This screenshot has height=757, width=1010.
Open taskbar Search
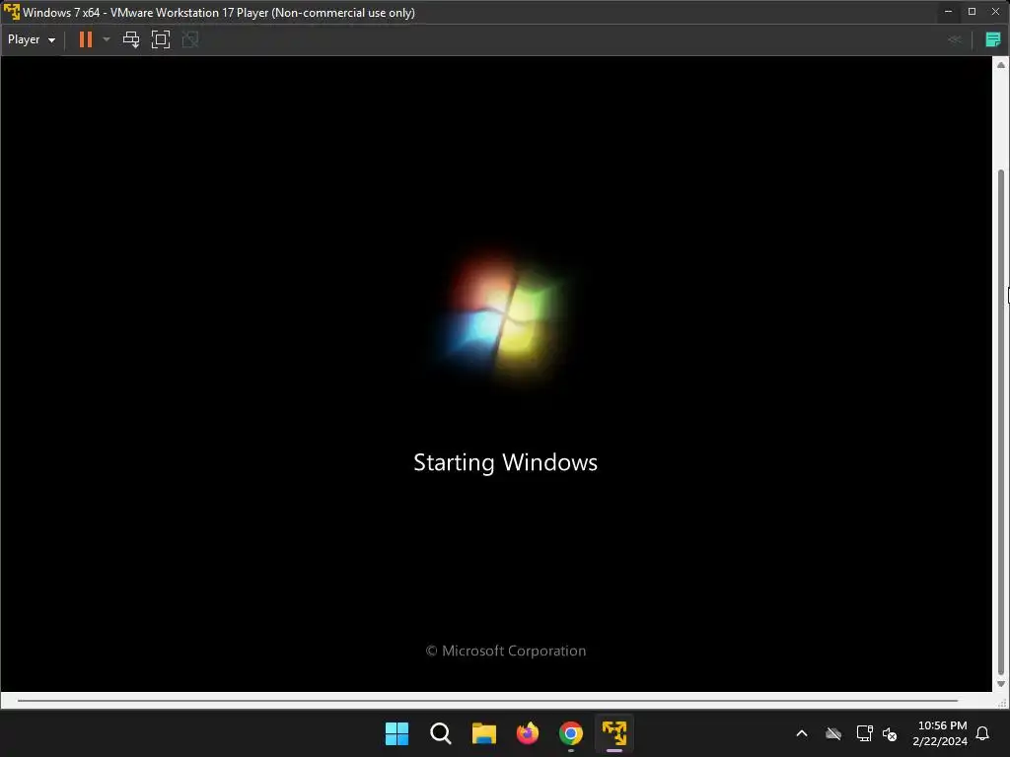[441, 733]
